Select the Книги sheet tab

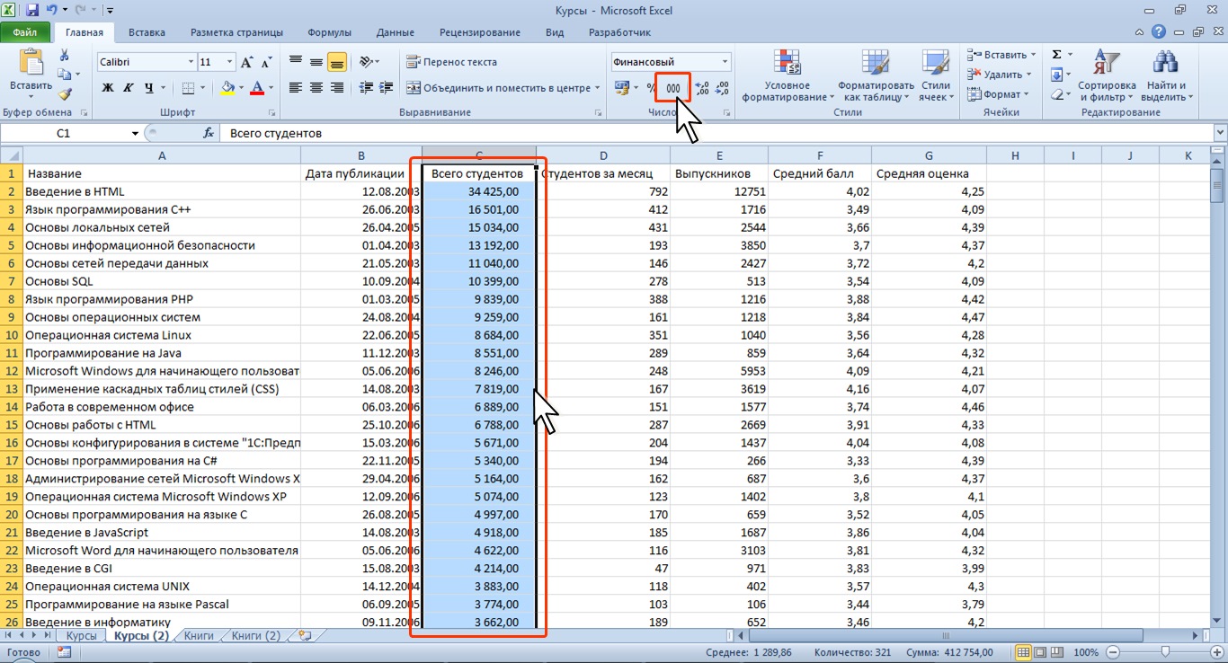[199, 635]
